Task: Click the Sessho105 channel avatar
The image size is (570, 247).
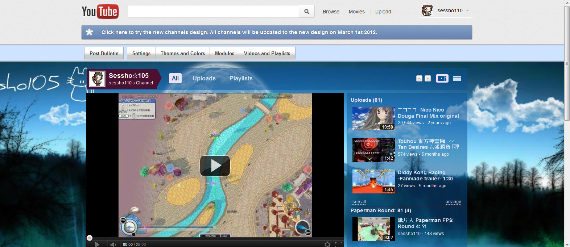Action: point(97,79)
